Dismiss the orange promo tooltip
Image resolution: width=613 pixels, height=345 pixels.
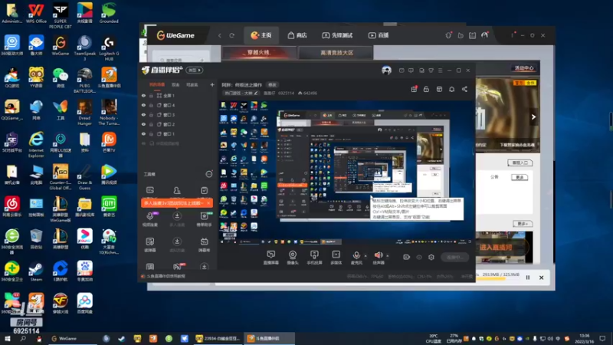[x=208, y=203]
